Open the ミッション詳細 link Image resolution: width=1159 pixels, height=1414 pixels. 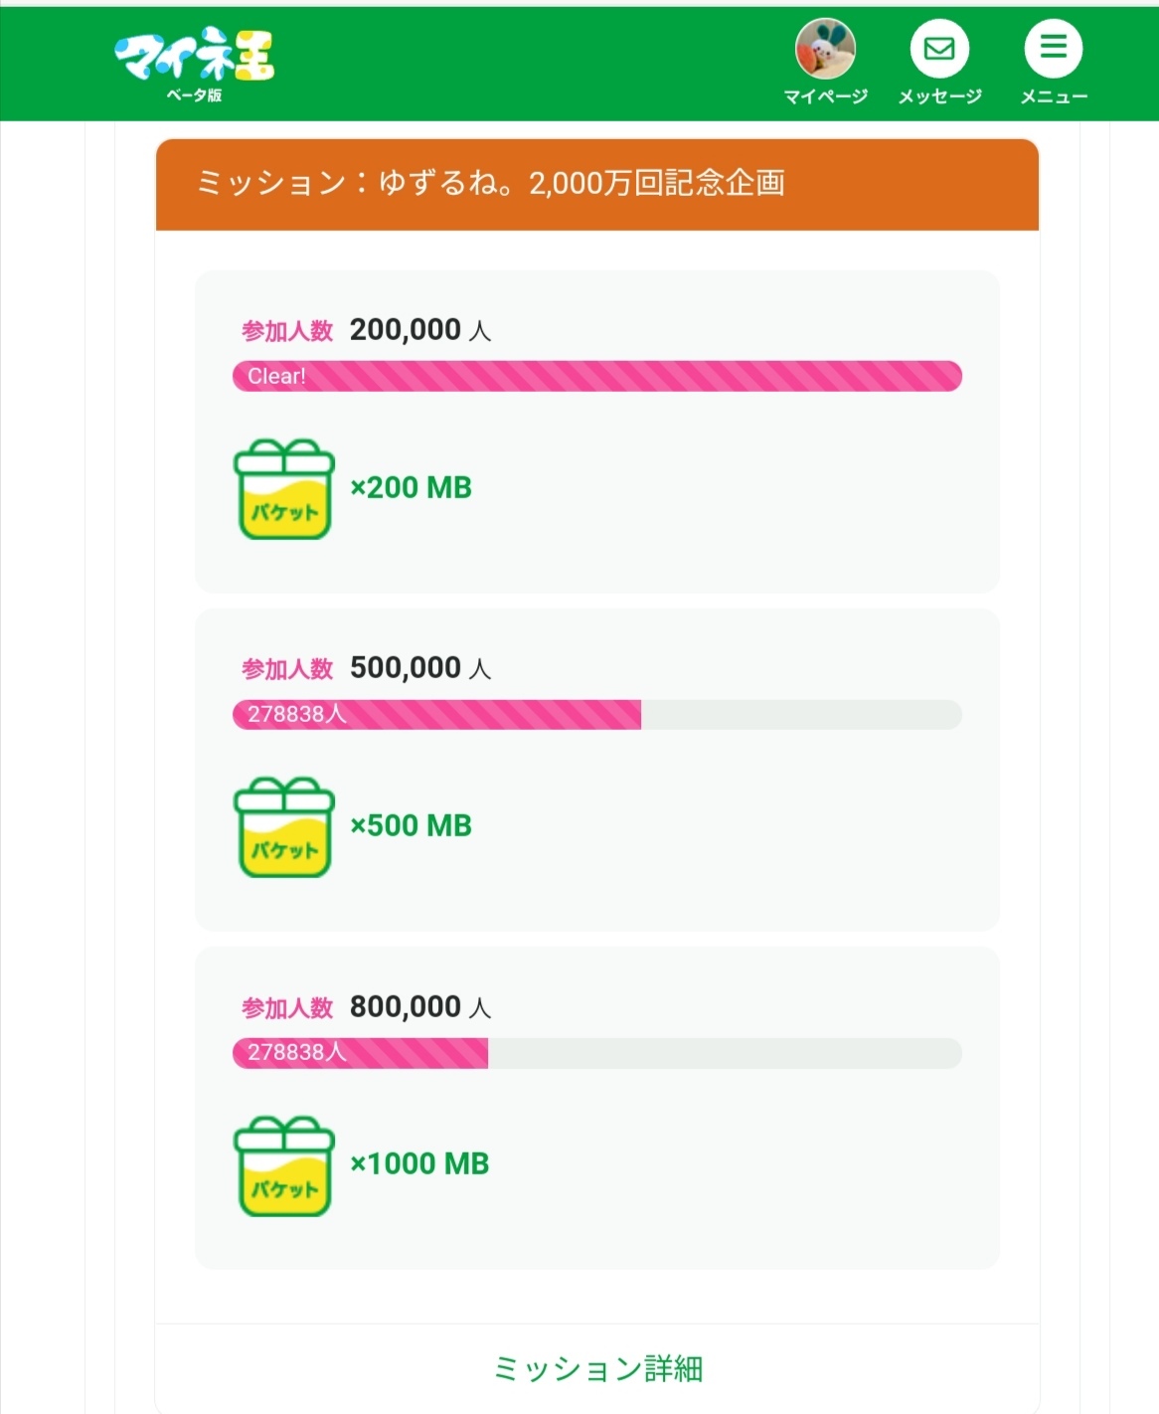[x=597, y=1369]
